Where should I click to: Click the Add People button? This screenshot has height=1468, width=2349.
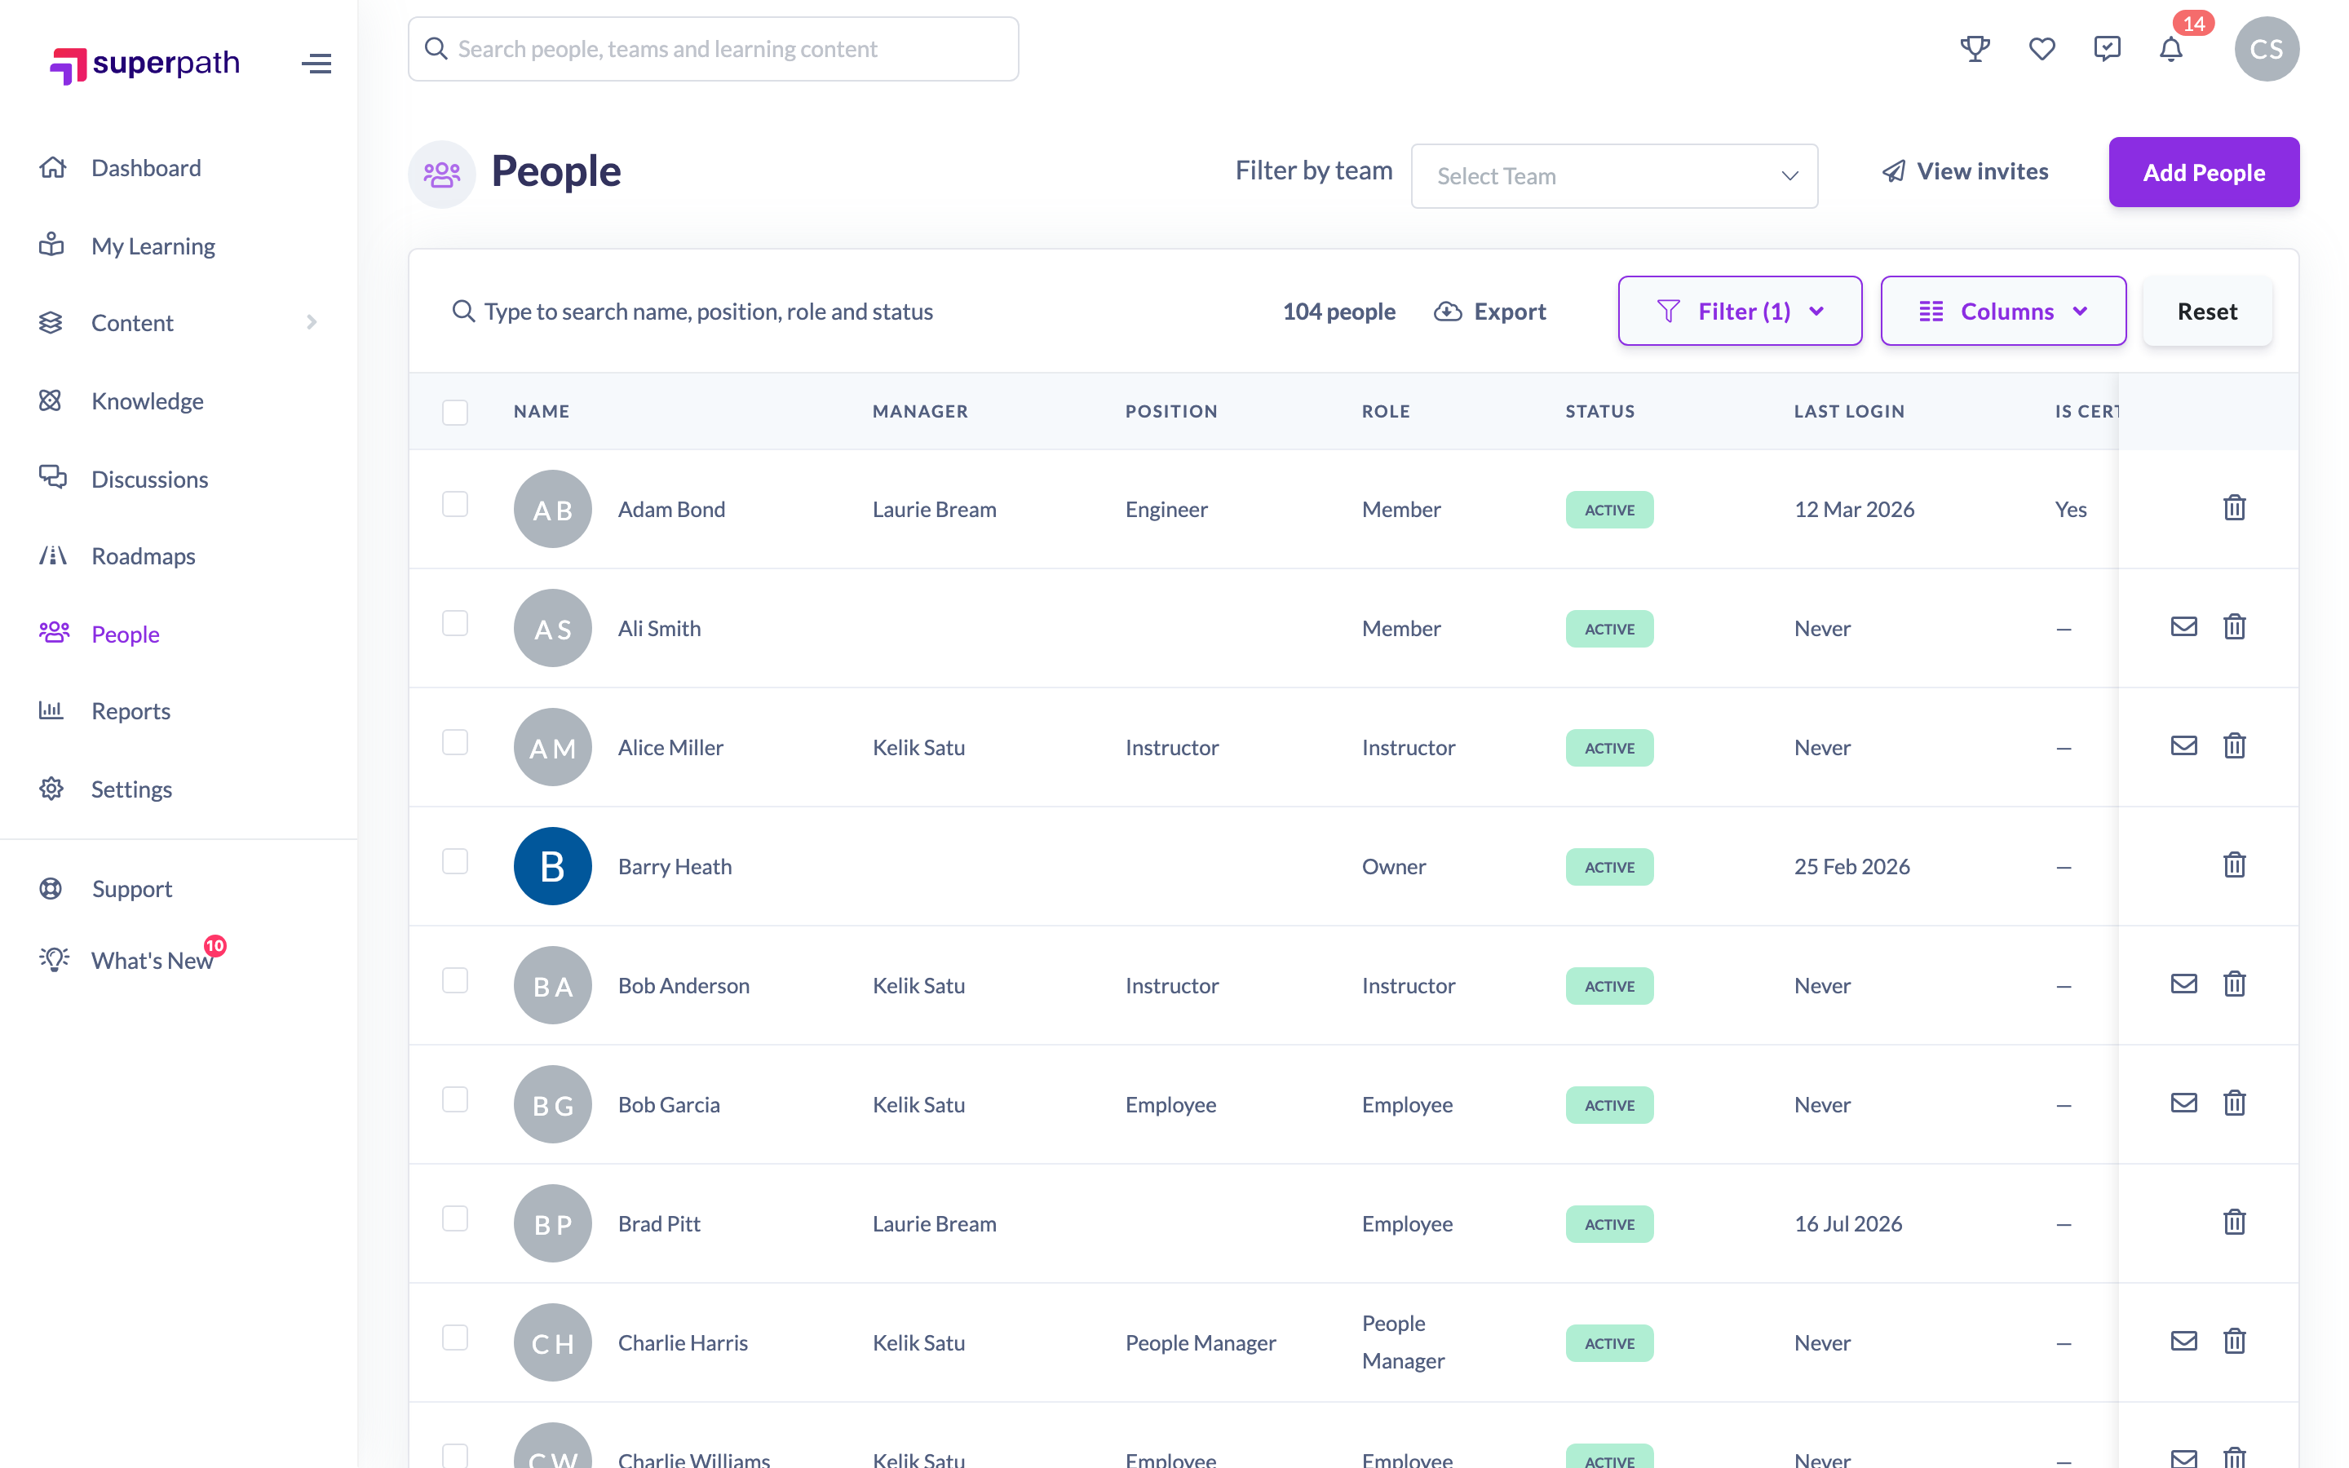[x=2203, y=172]
